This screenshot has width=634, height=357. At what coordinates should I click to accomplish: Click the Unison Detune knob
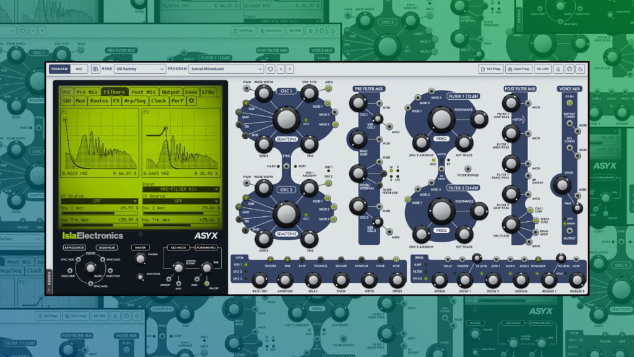(178, 268)
